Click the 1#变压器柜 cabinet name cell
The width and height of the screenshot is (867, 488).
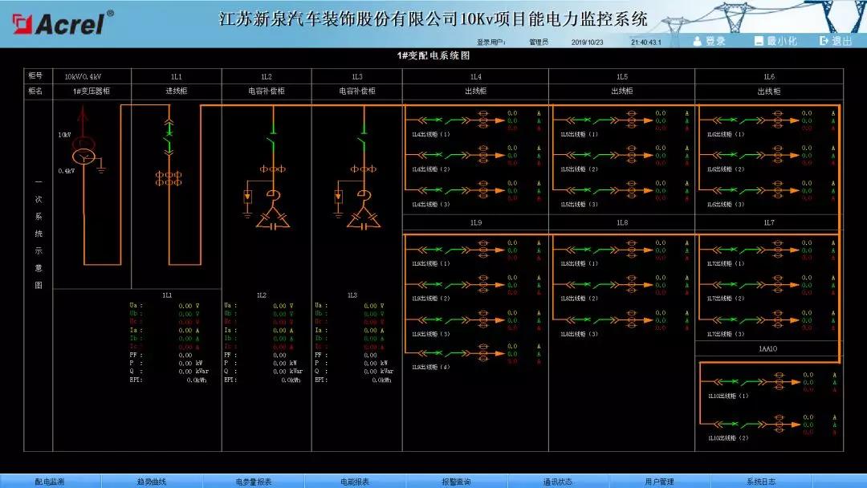coord(92,91)
